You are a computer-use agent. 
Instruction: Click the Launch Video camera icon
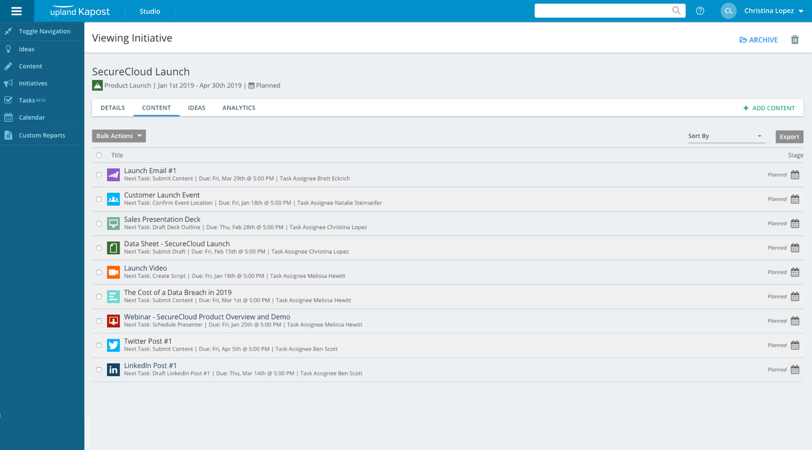coord(113,272)
